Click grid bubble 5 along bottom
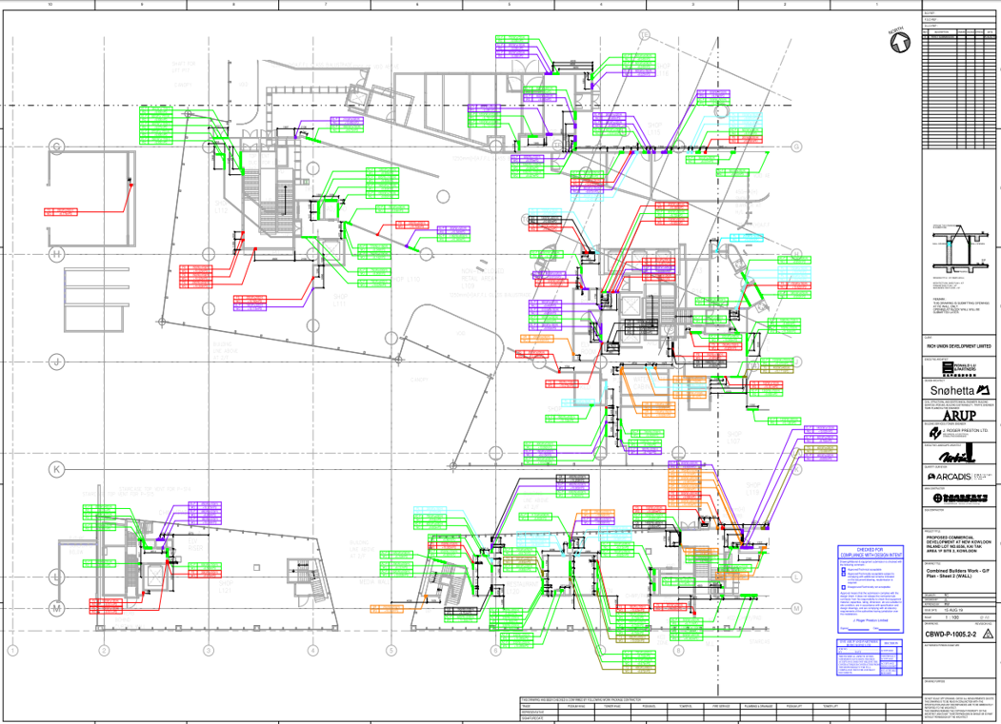The width and height of the screenshot is (1001, 724). pos(391,651)
